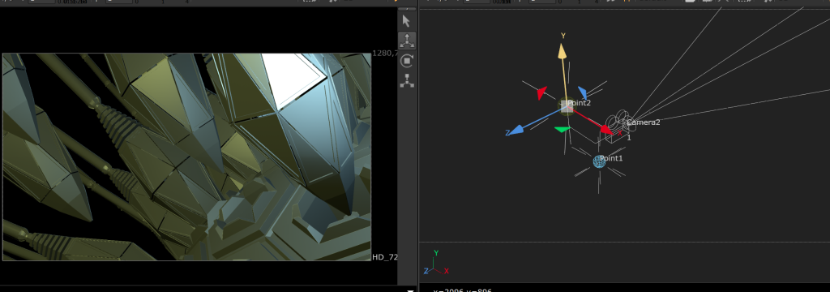Click the yellow Y axis arrow handle
This screenshot has width=830, height=292.
pos(563,51)
